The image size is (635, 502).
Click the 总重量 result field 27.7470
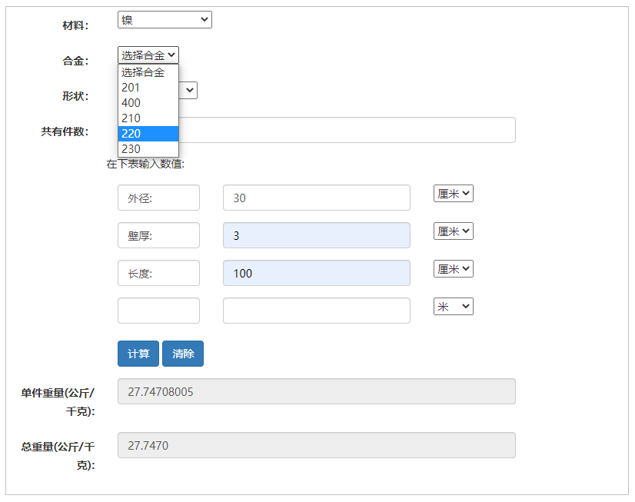[316, 445]
